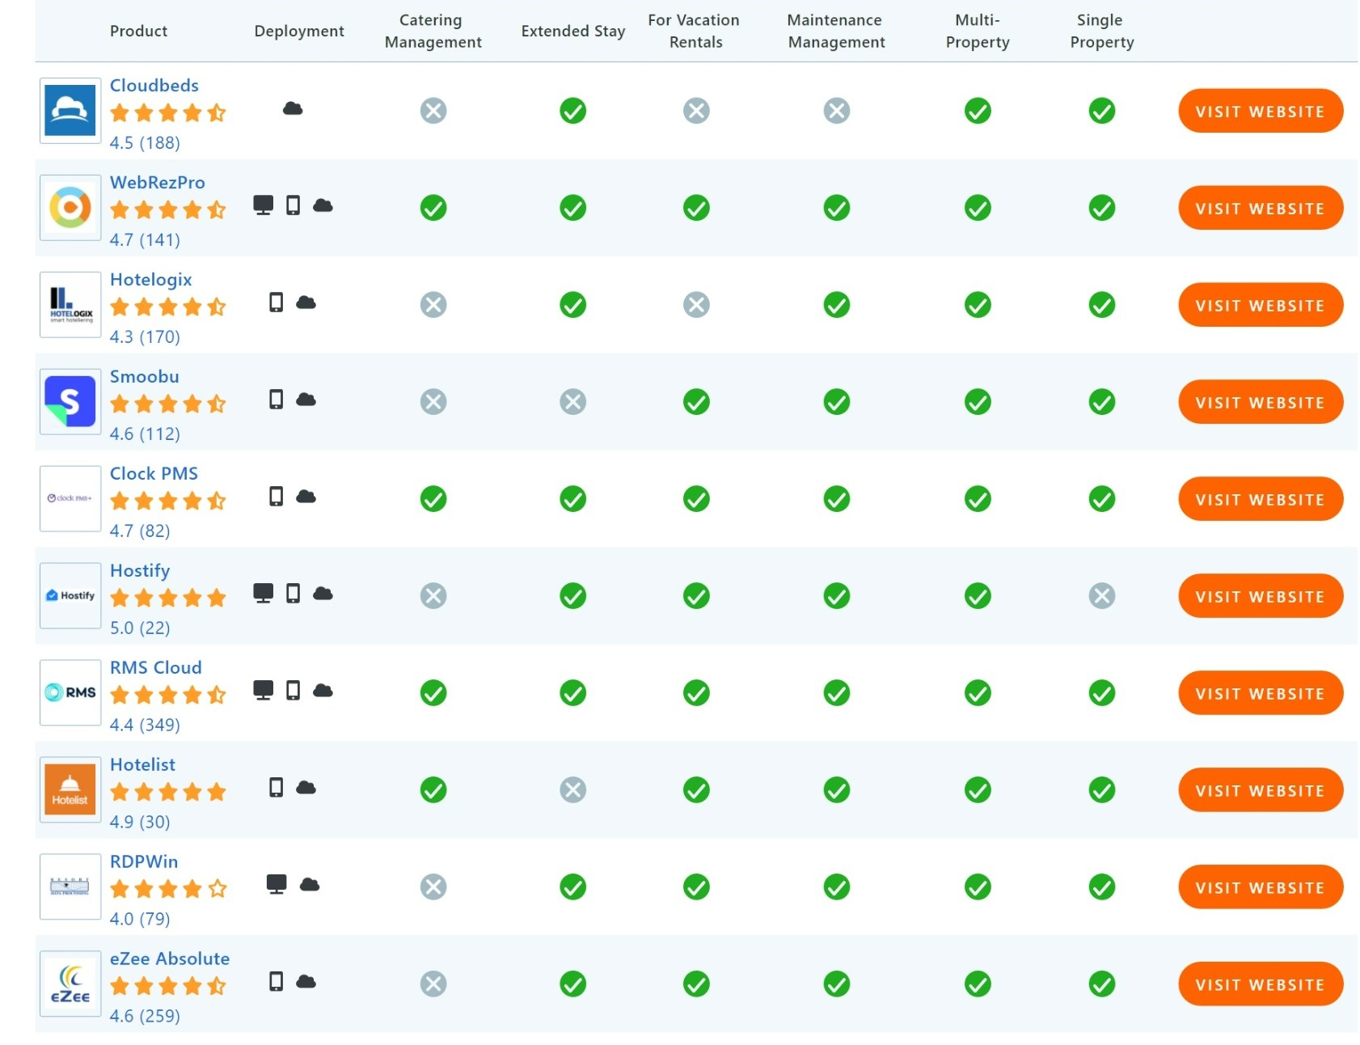This screenshot has height=1045, width=1360.
Task: Click Cloudbeds gray X under Catering Management
Action: 433,111
